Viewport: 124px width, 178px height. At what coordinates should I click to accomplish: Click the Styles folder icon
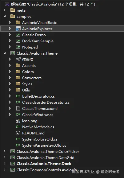click(18, 84)
